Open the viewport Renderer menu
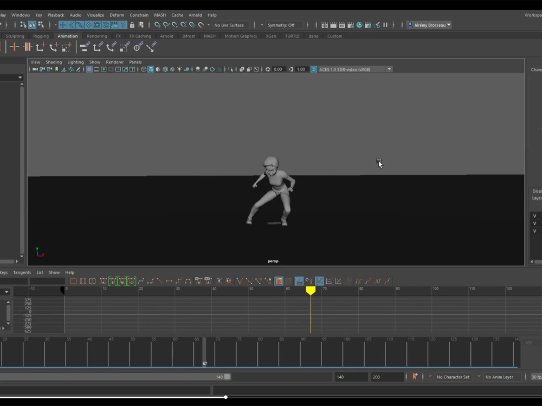The width and height of the screenshot is (542, 406). (x=115, y=62)
